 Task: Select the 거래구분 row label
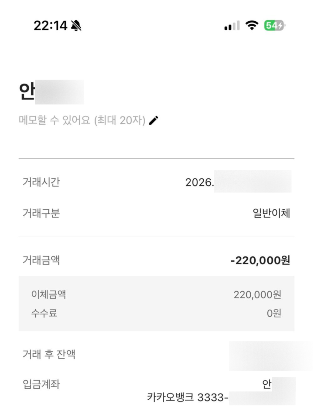(41, 213)
